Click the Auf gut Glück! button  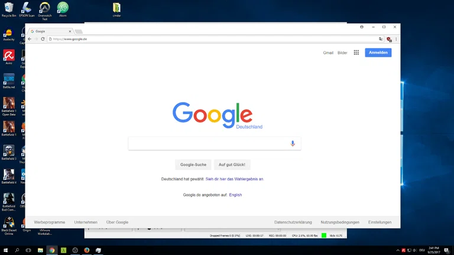(232, 165)
